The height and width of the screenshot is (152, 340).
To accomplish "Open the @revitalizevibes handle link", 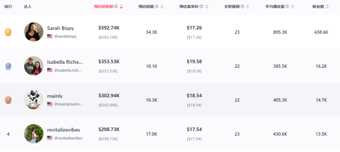I will (x=68, y=138).
